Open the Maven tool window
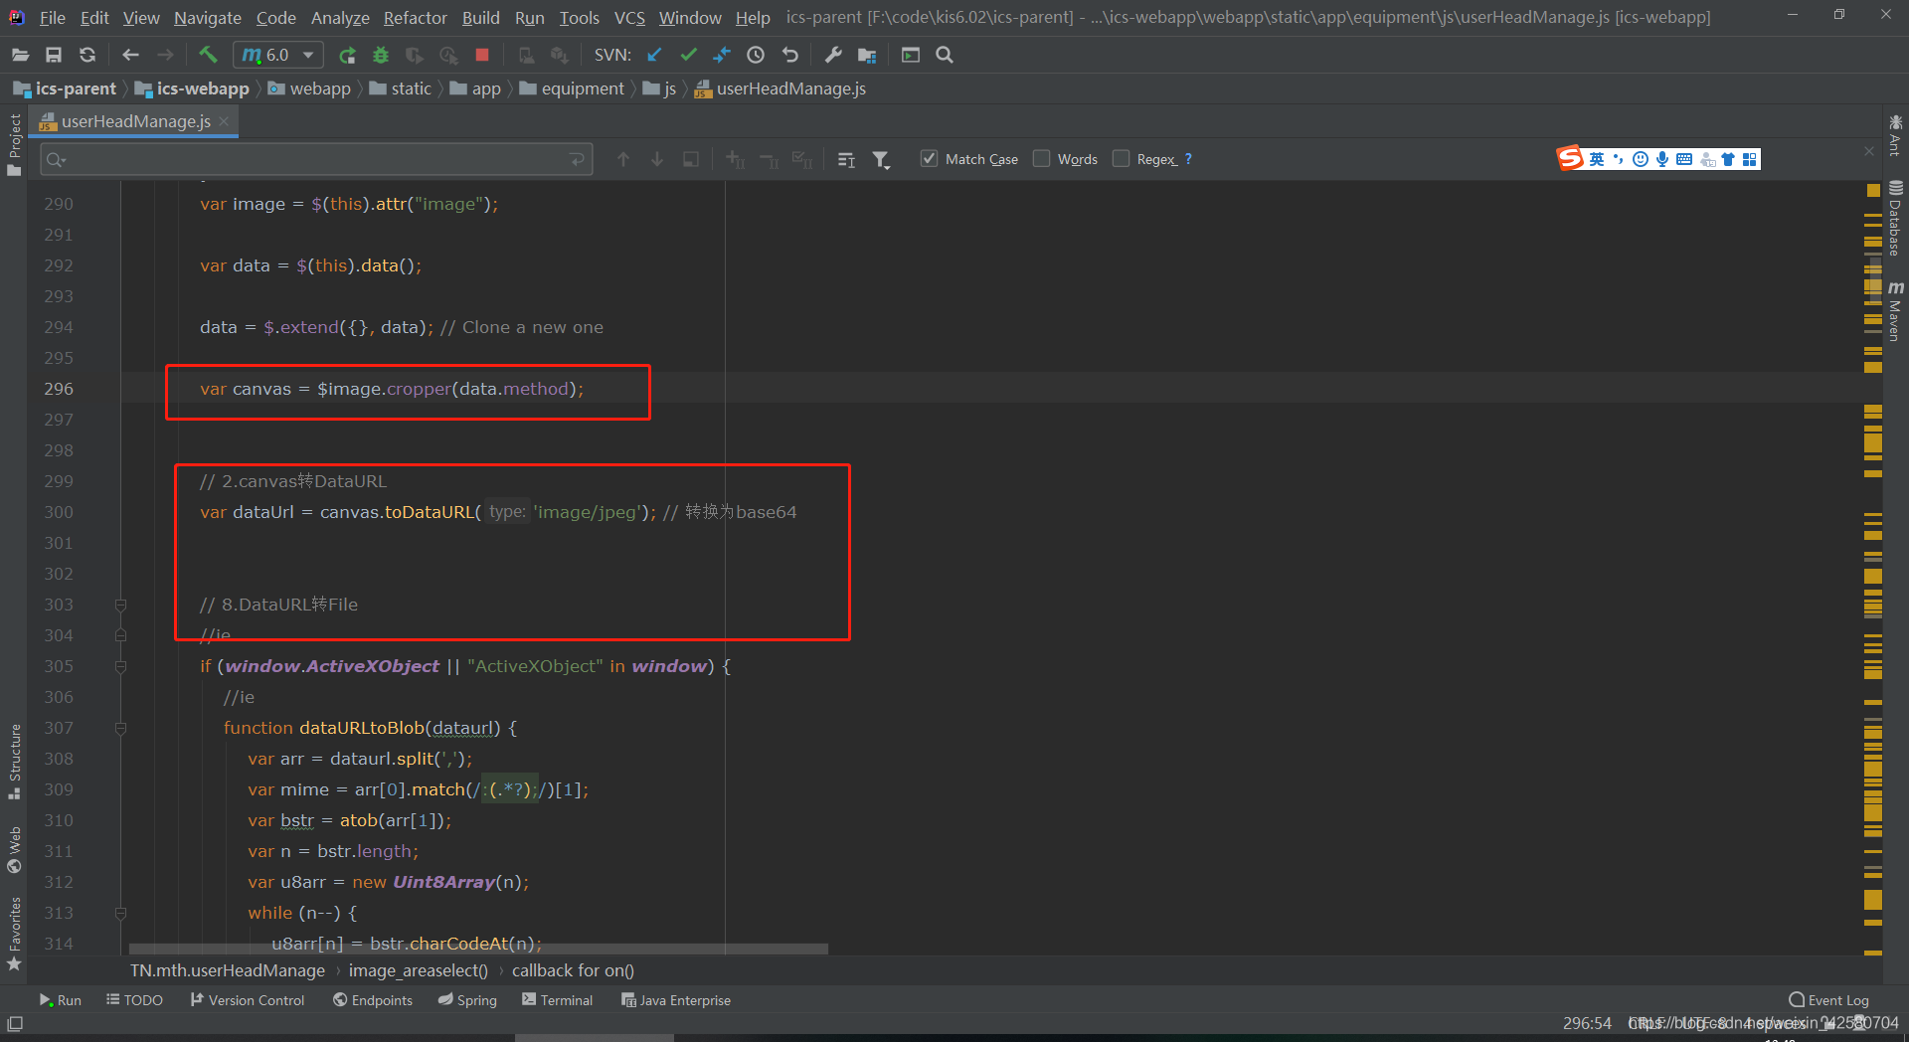Screen dimensions: 1909x1042 (1895, 311)
